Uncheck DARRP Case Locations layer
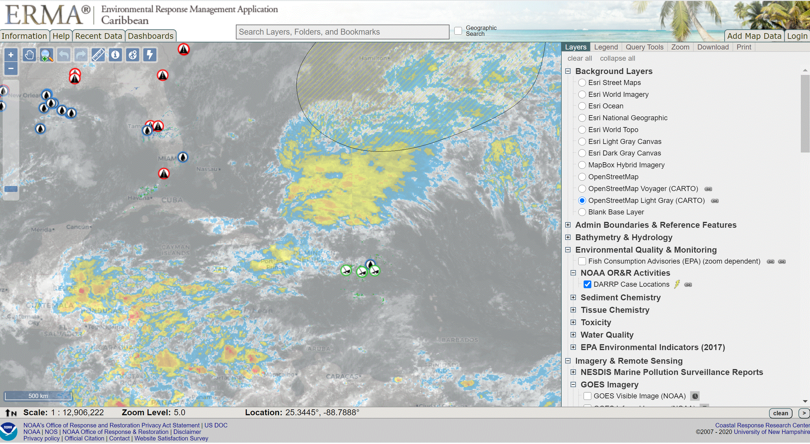 point(587,284)
